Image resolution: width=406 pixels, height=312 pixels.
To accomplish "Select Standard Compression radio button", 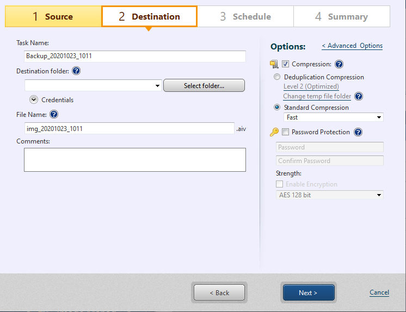I will (278, 108).
